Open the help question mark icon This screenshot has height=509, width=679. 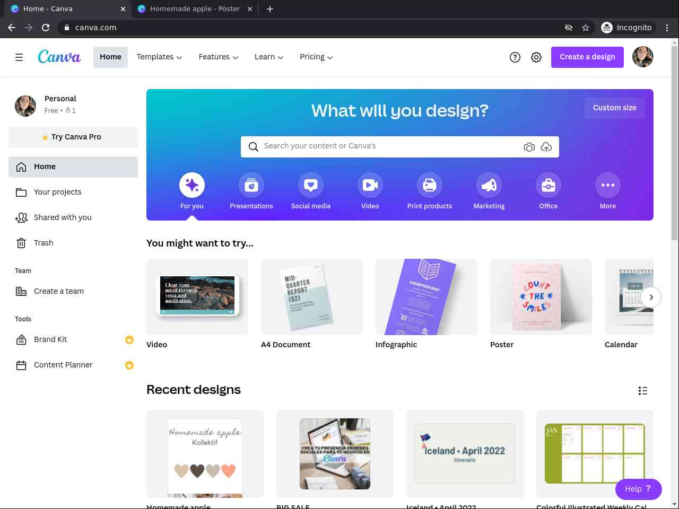(515, 57)
